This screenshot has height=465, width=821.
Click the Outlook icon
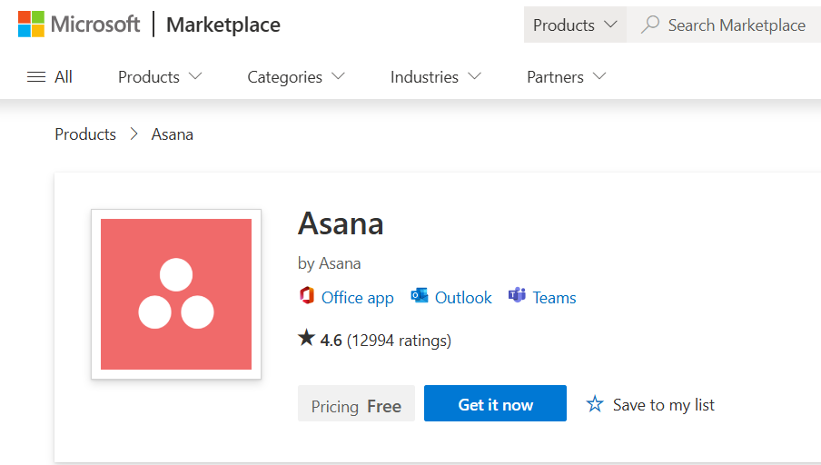420,295
